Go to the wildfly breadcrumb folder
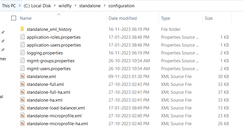The image size is (243, 131). pos(65,6)
